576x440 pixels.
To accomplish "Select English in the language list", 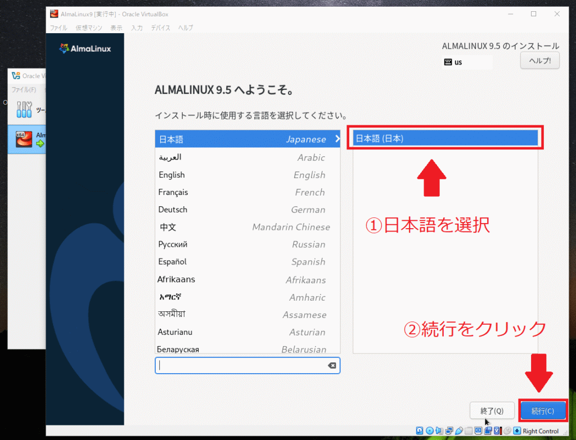I will (247, 175).
